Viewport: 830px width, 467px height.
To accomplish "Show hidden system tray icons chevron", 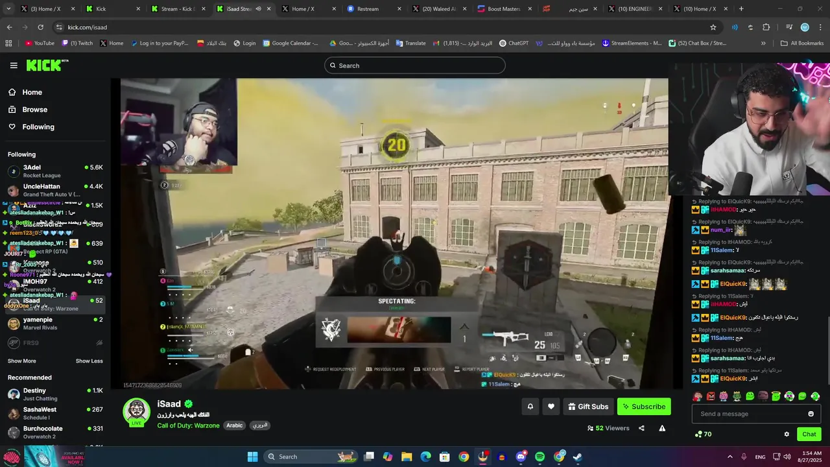I will [x=730, y=457].
